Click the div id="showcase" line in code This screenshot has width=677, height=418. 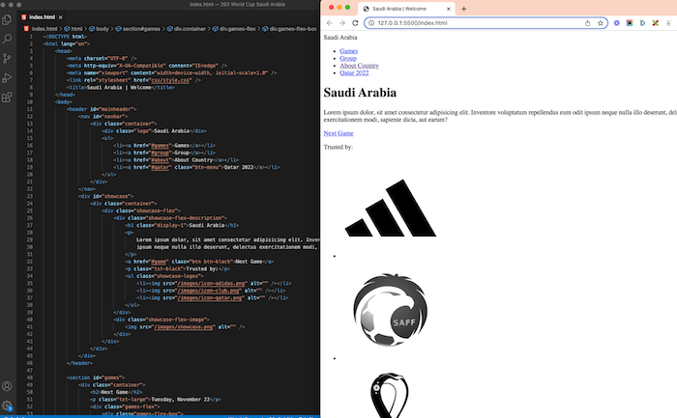[x=105, y=196]
